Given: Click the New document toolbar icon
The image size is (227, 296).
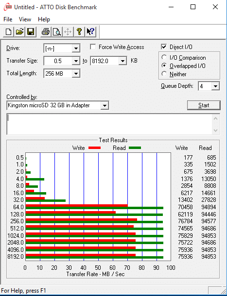Looking at the screenshot, I should point(8,32).
